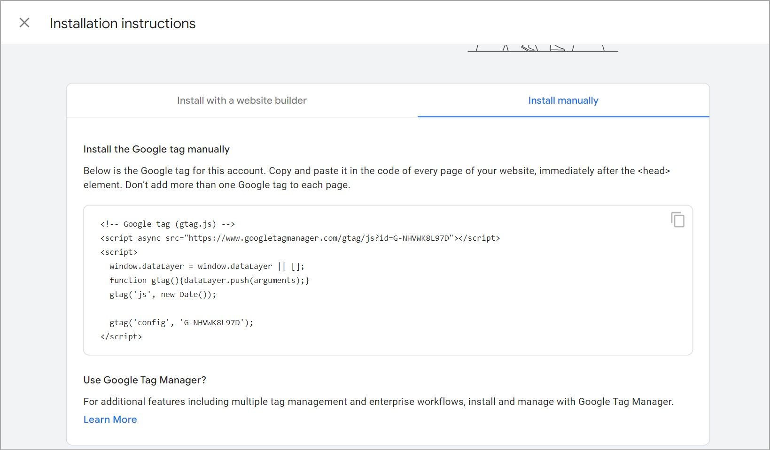Click the 'Below is the Google tag' paragraph
Screen dimensions: 770x450
point(377,178)
